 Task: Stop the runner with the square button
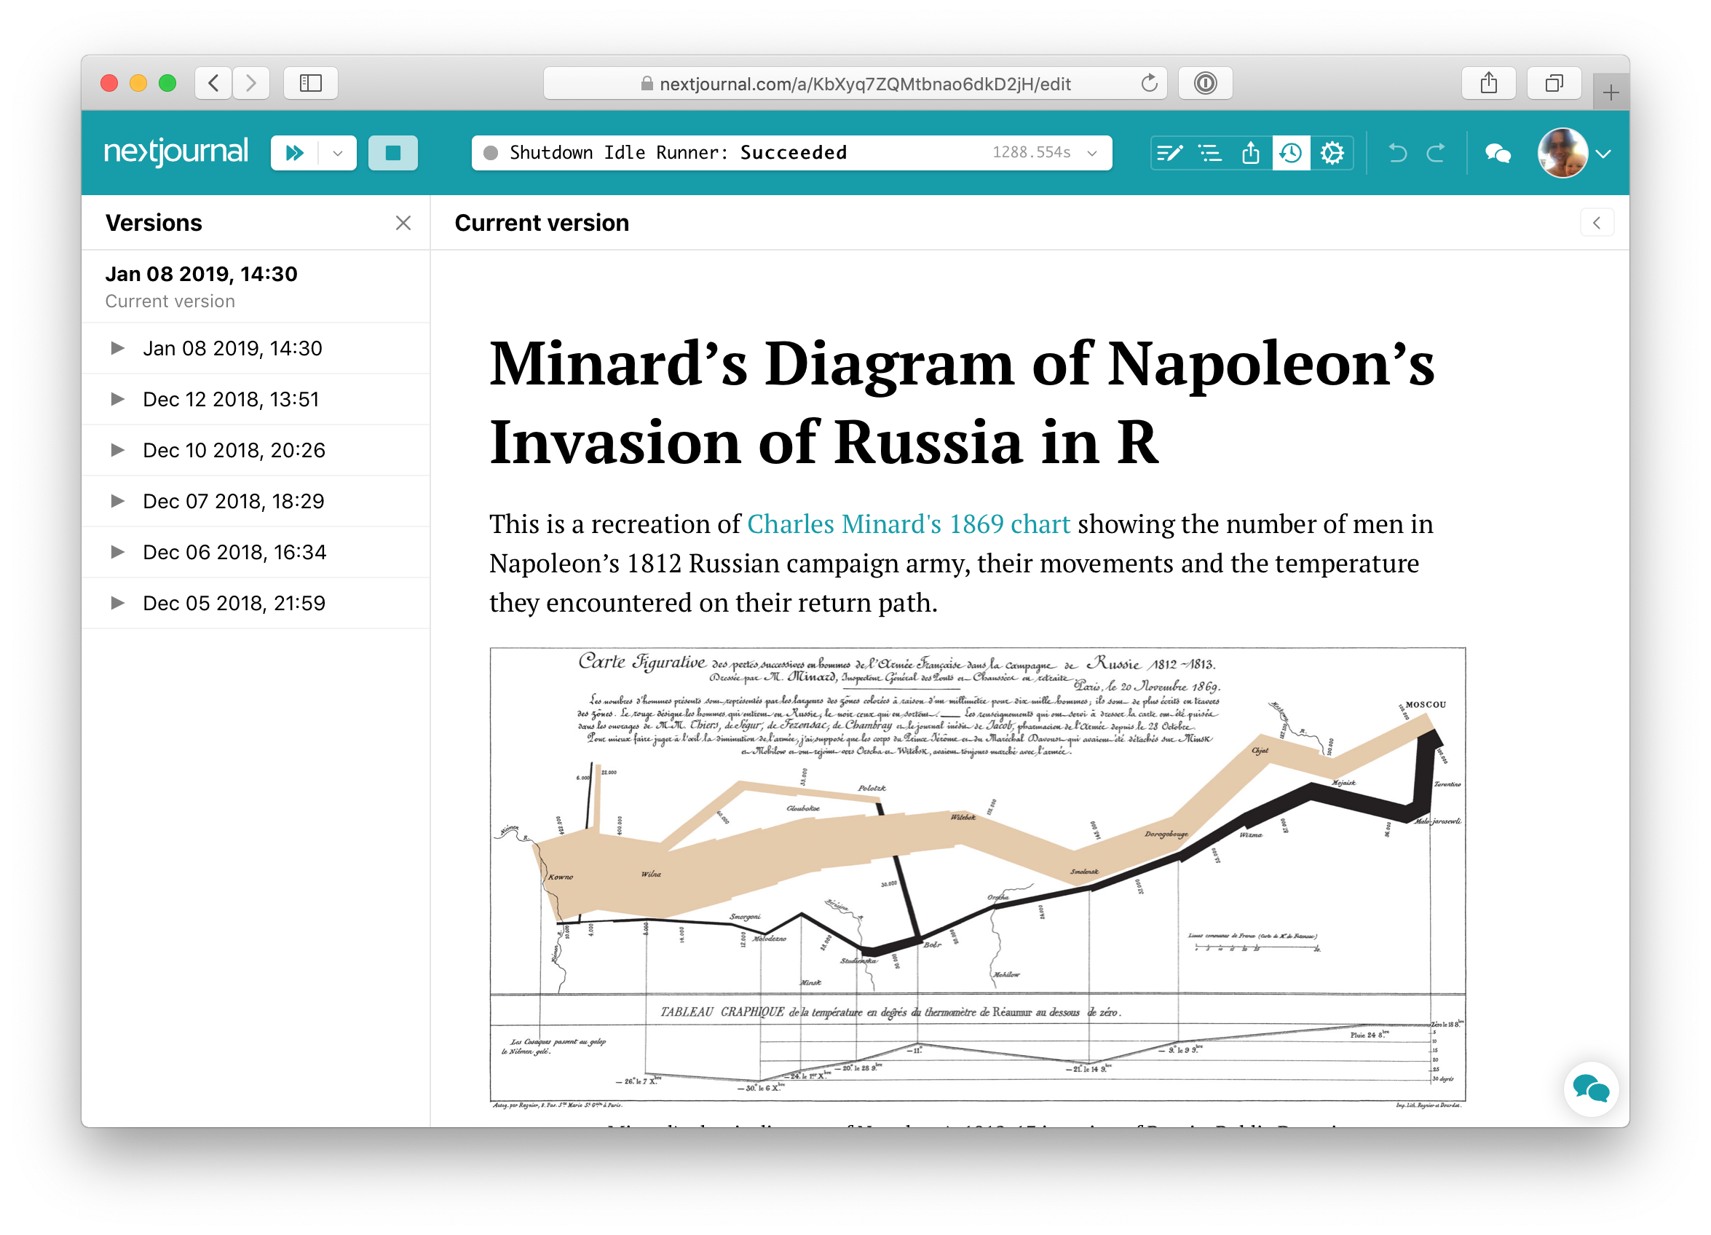pos(393,153)
